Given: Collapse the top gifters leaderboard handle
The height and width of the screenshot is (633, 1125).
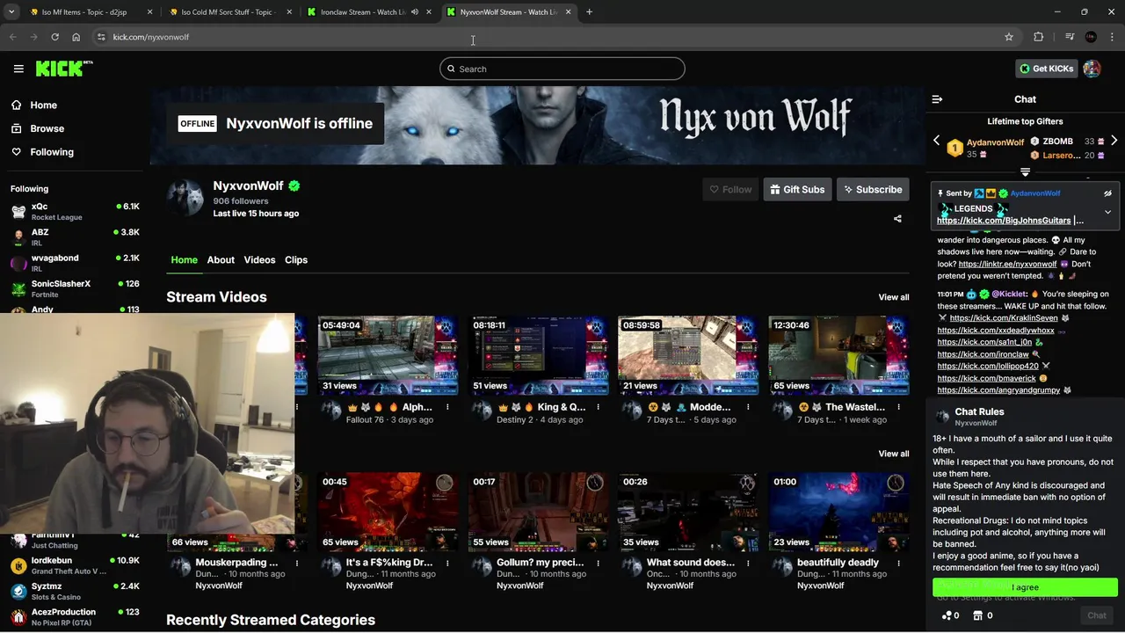Looking at the screenshot, I should (x=1025, y=172).
